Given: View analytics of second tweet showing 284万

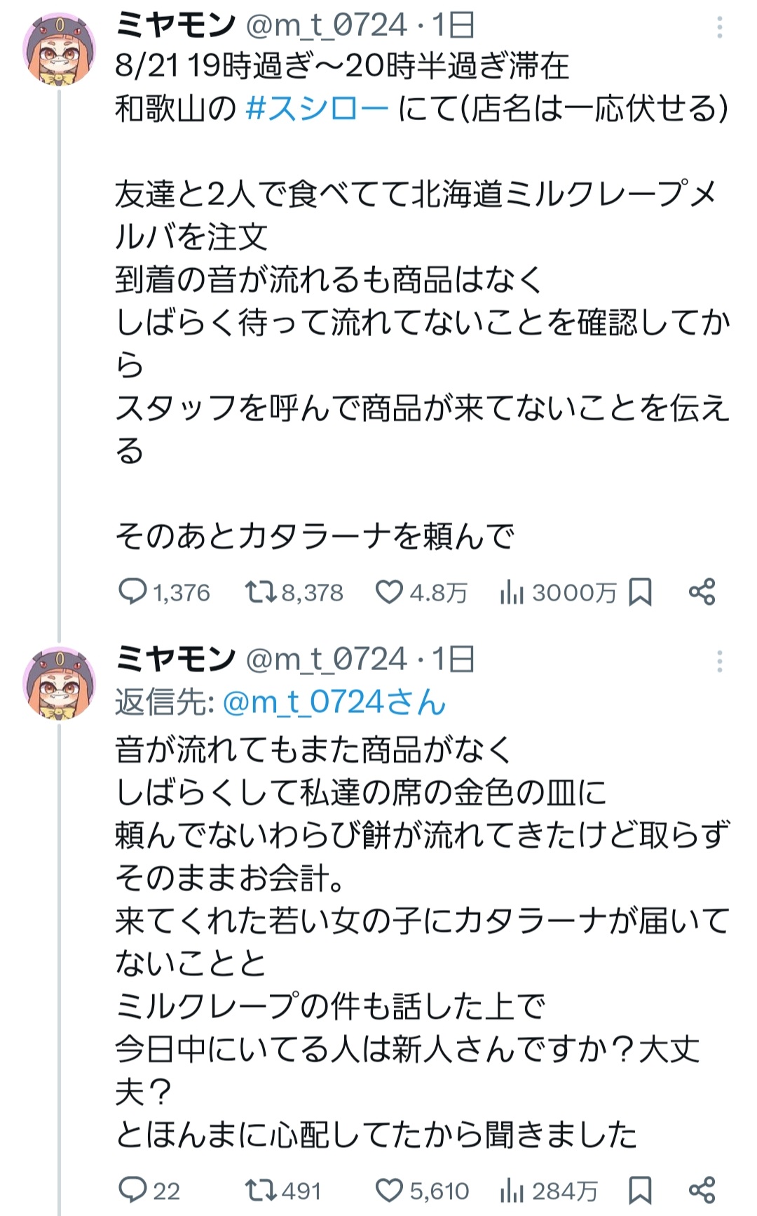Looking at the screenshot, I should coord(512,1190).
